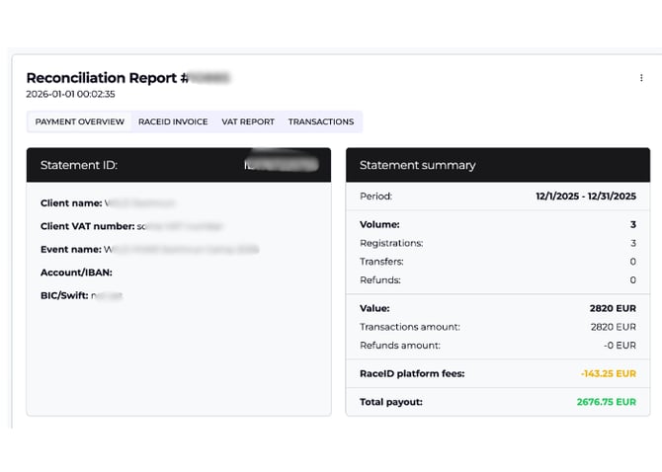
Task: Click the orange RaceID platform fees amount
Action: [608, 373]
